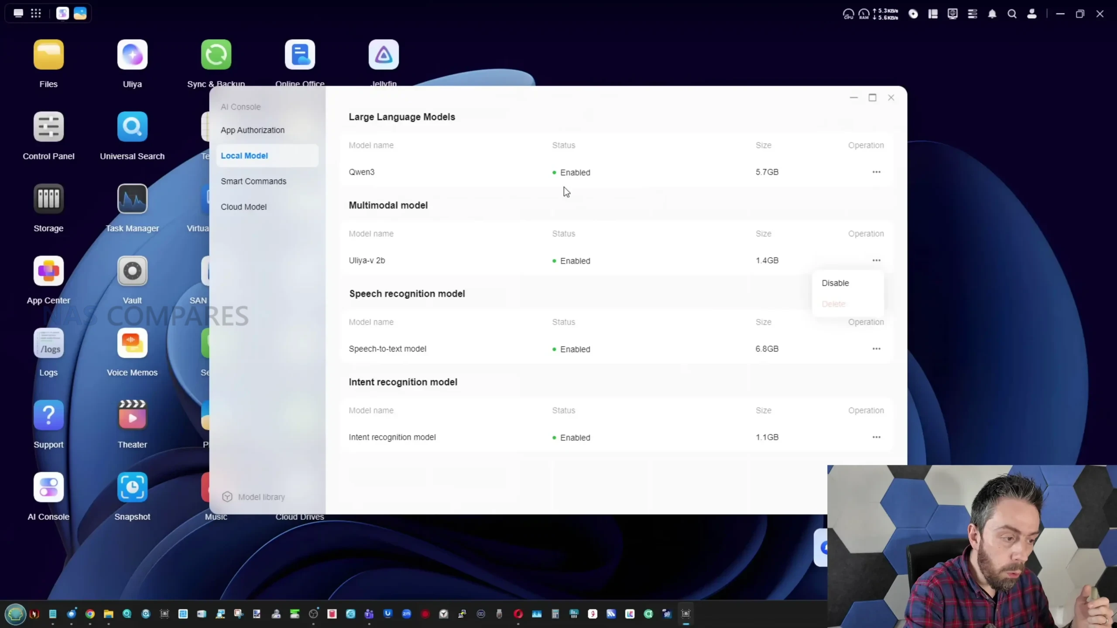Switch to App Authorization section
This screenshot has width=1117, height=628.
(253, 130)
